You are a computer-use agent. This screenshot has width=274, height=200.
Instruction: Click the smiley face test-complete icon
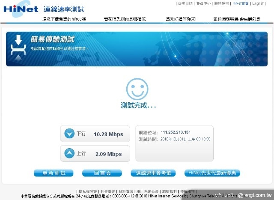click(x=137, y=89)
